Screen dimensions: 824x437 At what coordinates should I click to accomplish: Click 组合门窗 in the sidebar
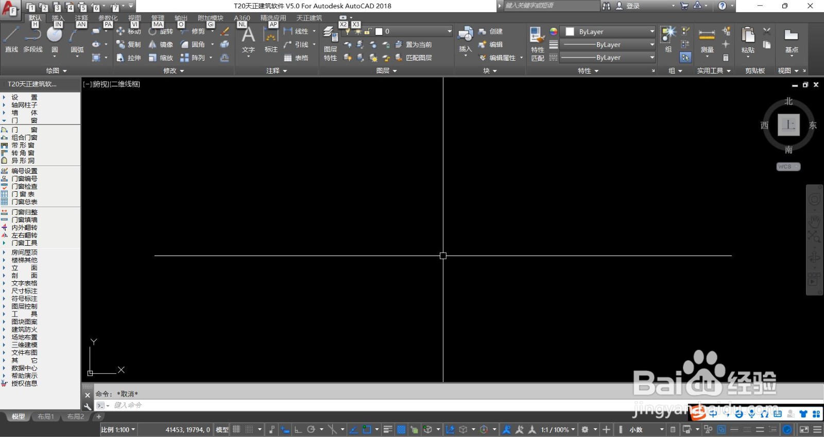(x=24, y=138)
